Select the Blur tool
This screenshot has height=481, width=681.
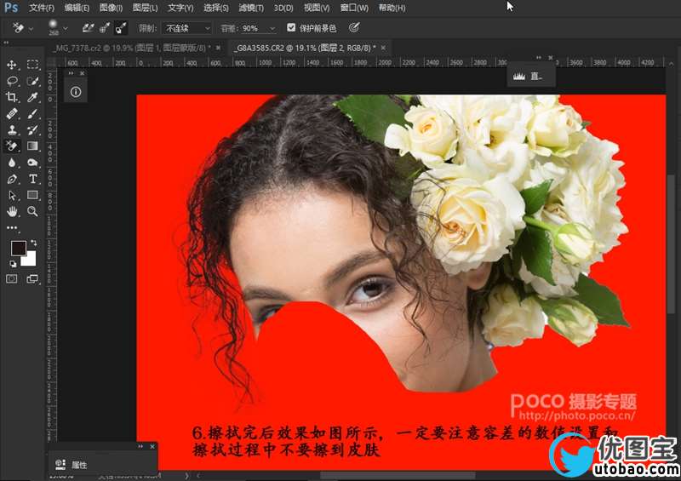12,163
